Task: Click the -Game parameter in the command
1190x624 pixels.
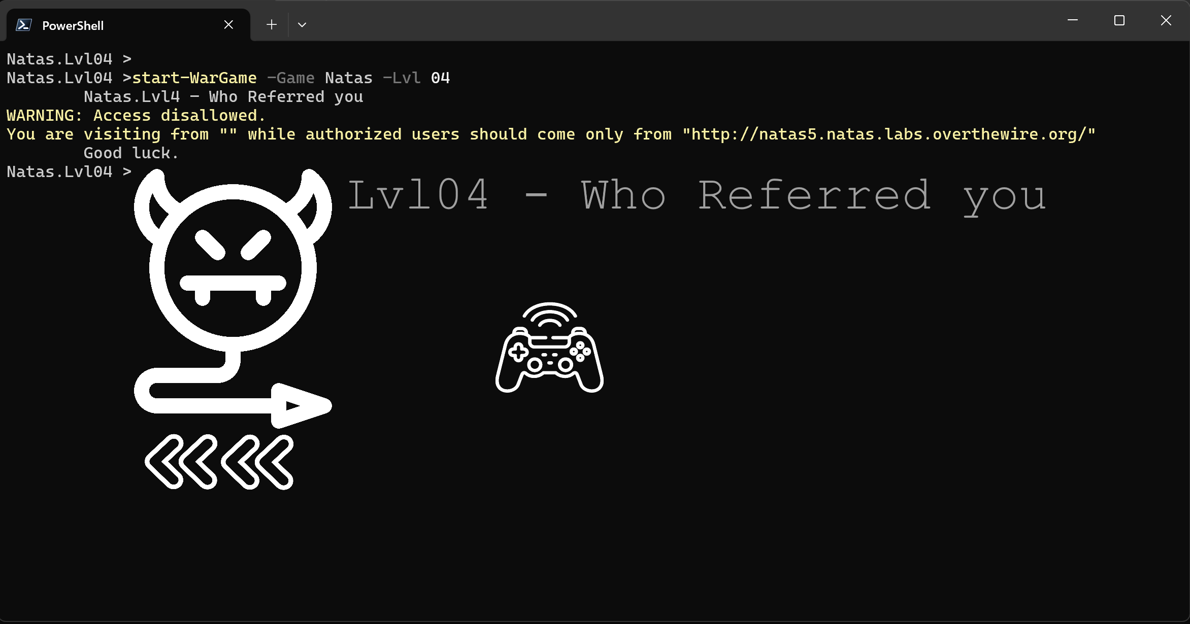Action: coord(291,78)
